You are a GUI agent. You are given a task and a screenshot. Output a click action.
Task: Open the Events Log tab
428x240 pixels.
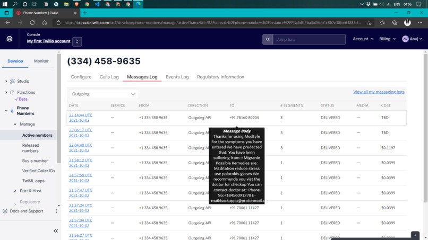coord(177,77)
